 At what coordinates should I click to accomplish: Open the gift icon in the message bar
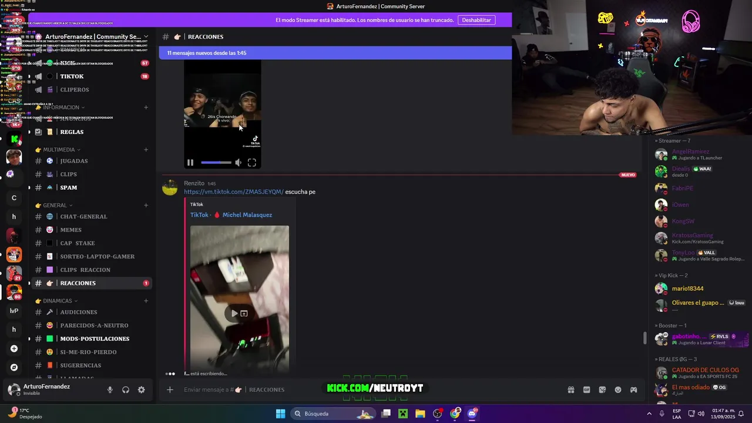pos(570,390)
